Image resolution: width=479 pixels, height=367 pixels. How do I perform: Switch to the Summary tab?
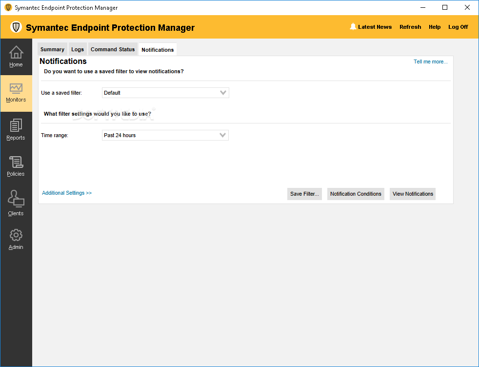52,49
